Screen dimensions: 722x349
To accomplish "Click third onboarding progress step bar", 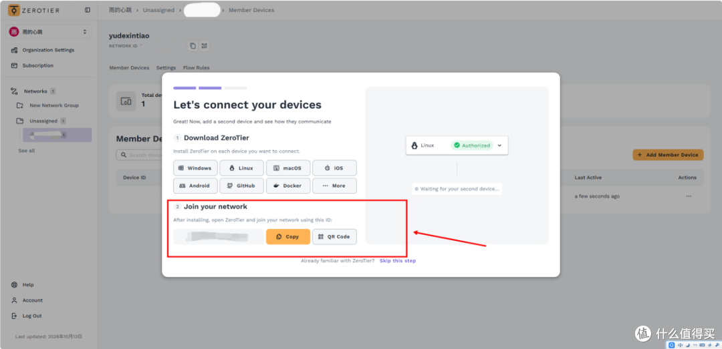I will pyautogui.click(x=235, y=88).
